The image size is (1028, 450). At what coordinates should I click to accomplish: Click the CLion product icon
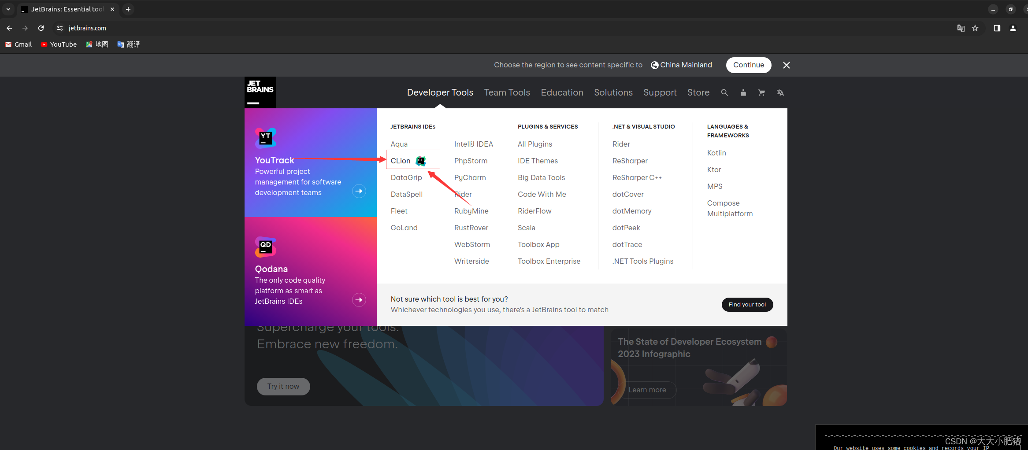click(421, 161)
